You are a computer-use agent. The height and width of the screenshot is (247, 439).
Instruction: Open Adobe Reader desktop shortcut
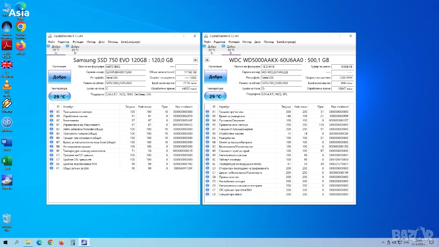pos(7,45)
